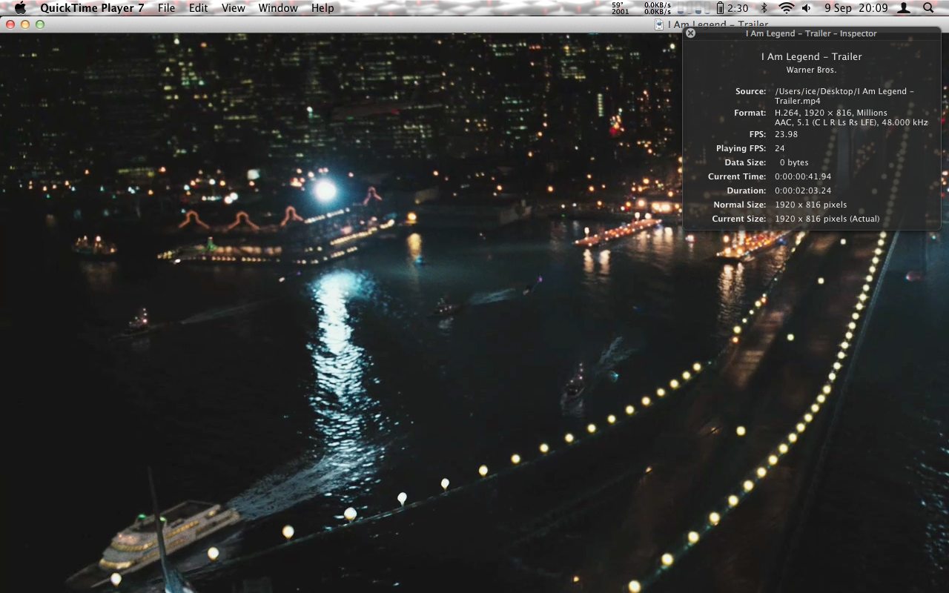Image resolution: width=949 pixels, height=593 pixels.
Task: Open the QuickTime Player 7 menu
Action: [x=93, y=8]
